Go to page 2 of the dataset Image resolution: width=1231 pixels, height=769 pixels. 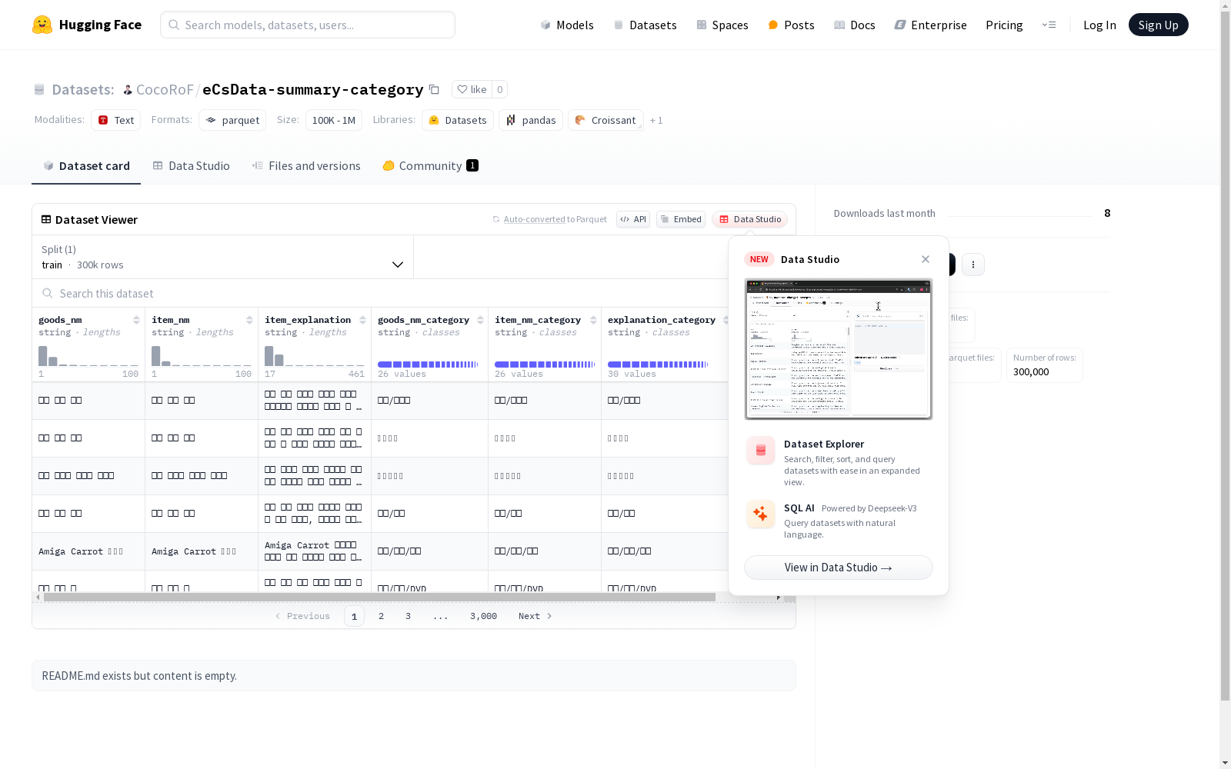tap(381, 616)
